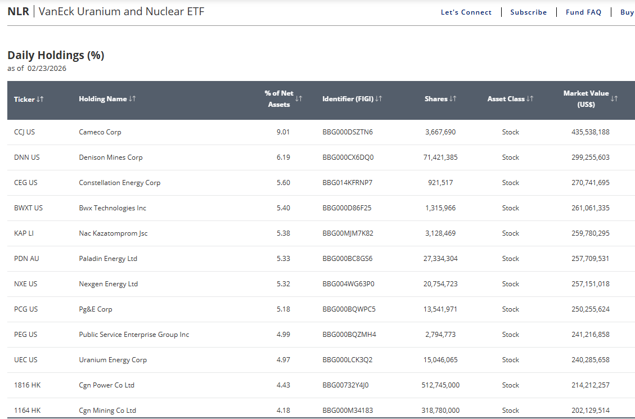Click the 15,046,065 shares value

[x=440, y=360]
